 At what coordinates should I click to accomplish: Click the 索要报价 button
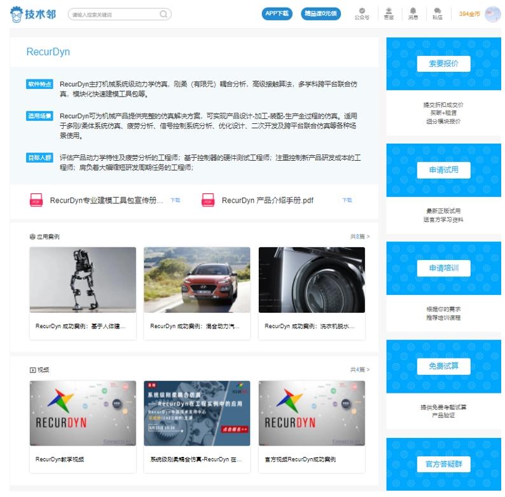[443, 64]
